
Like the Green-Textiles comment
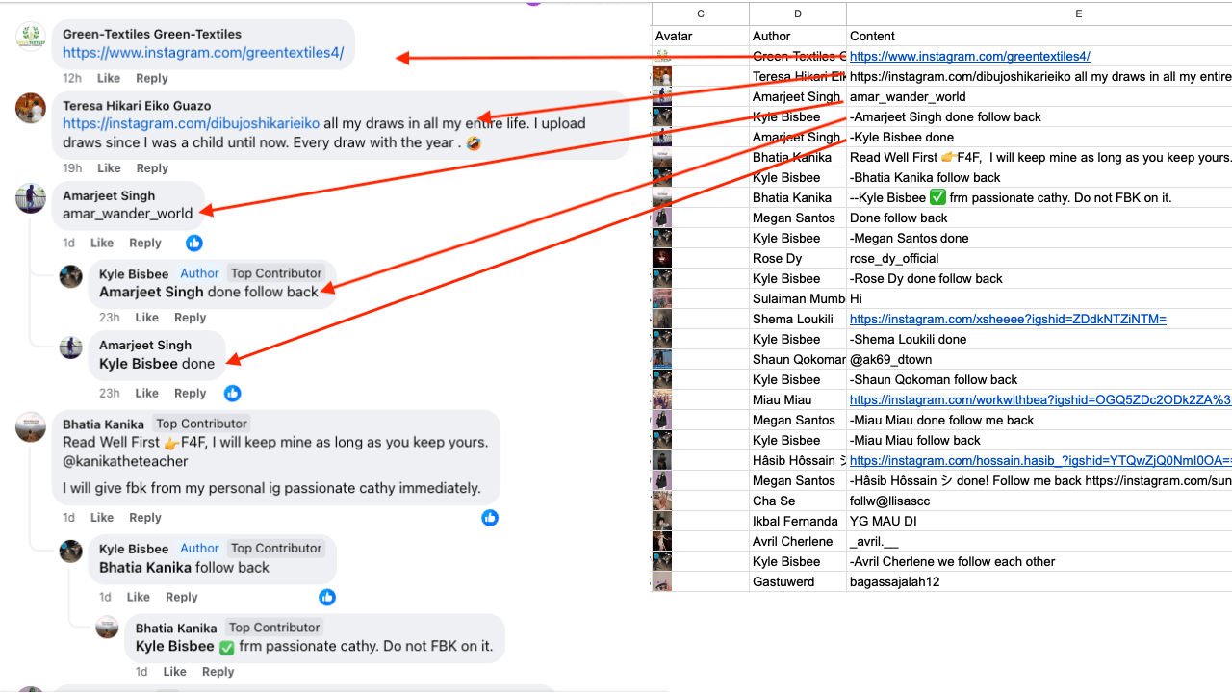coord(109,78)
